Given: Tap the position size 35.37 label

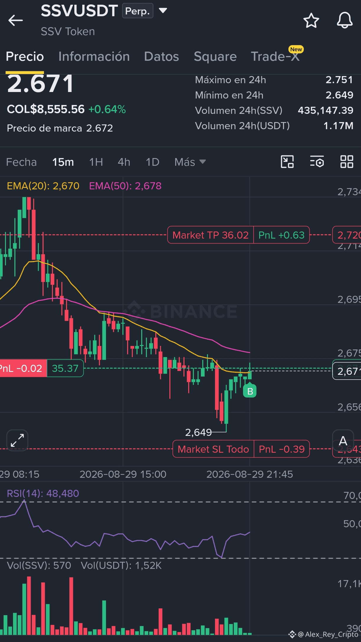Looking at the screenshot, I should [x=65, y=368].
